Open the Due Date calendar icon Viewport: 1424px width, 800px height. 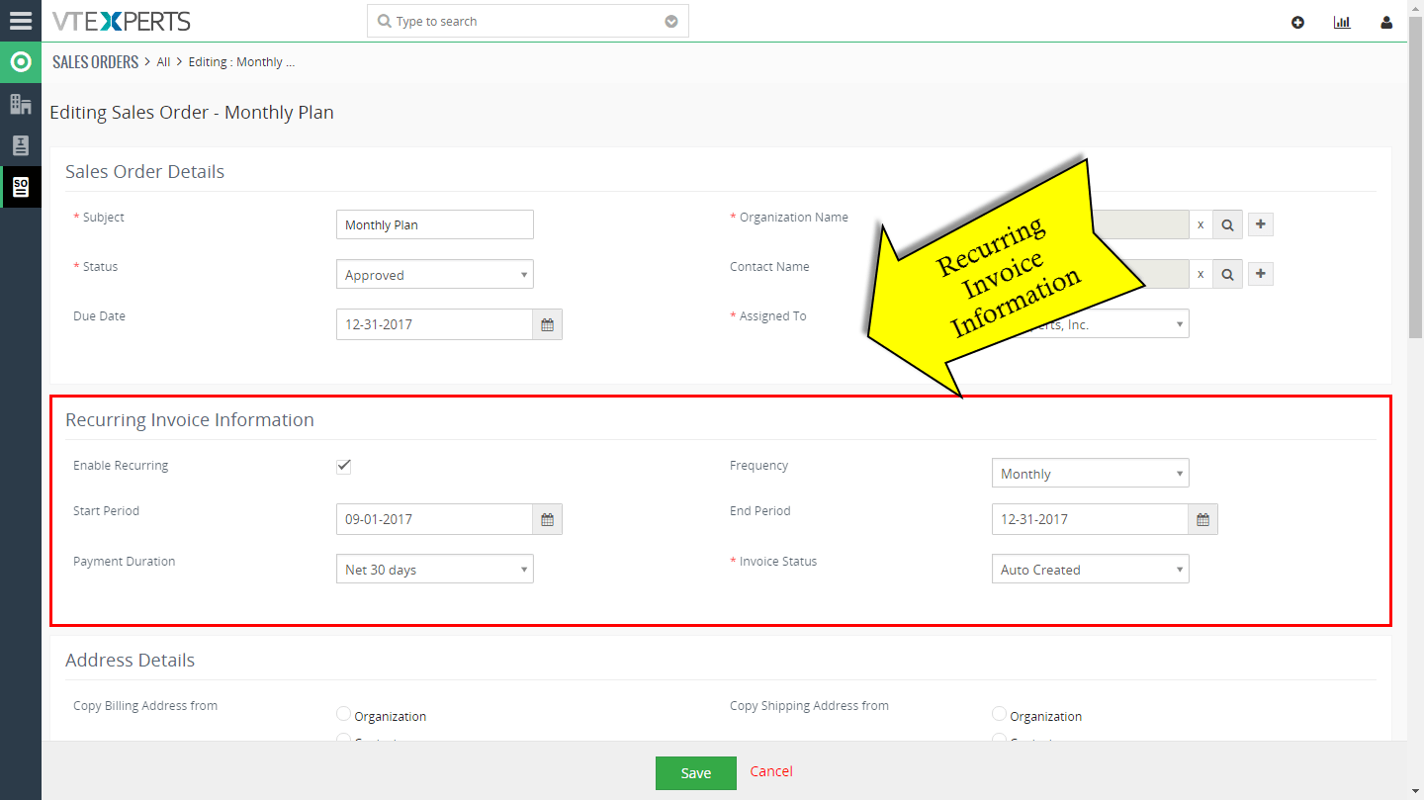(547, 323)
